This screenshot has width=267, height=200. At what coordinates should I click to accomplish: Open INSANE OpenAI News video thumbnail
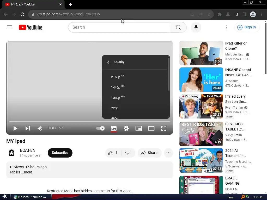(201, 80)
